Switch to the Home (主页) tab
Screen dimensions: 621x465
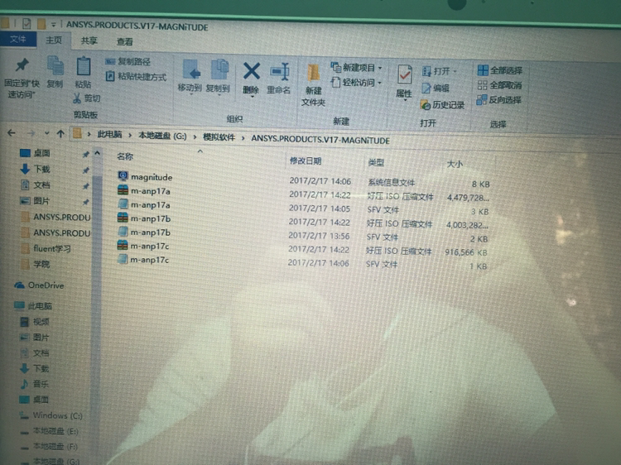(x=54, y=41)
